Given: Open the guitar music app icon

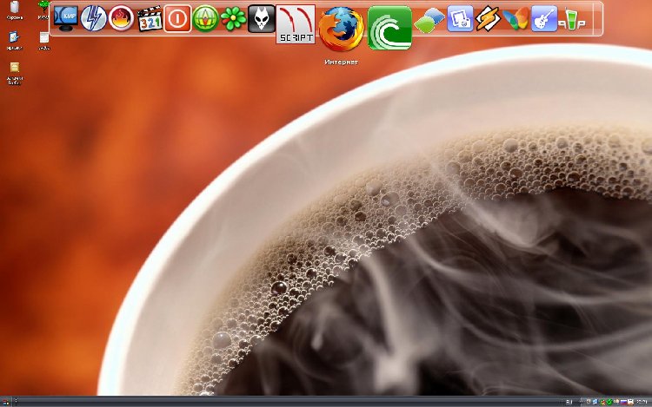Looking at the screenshot, I should [x=544, y=19].
